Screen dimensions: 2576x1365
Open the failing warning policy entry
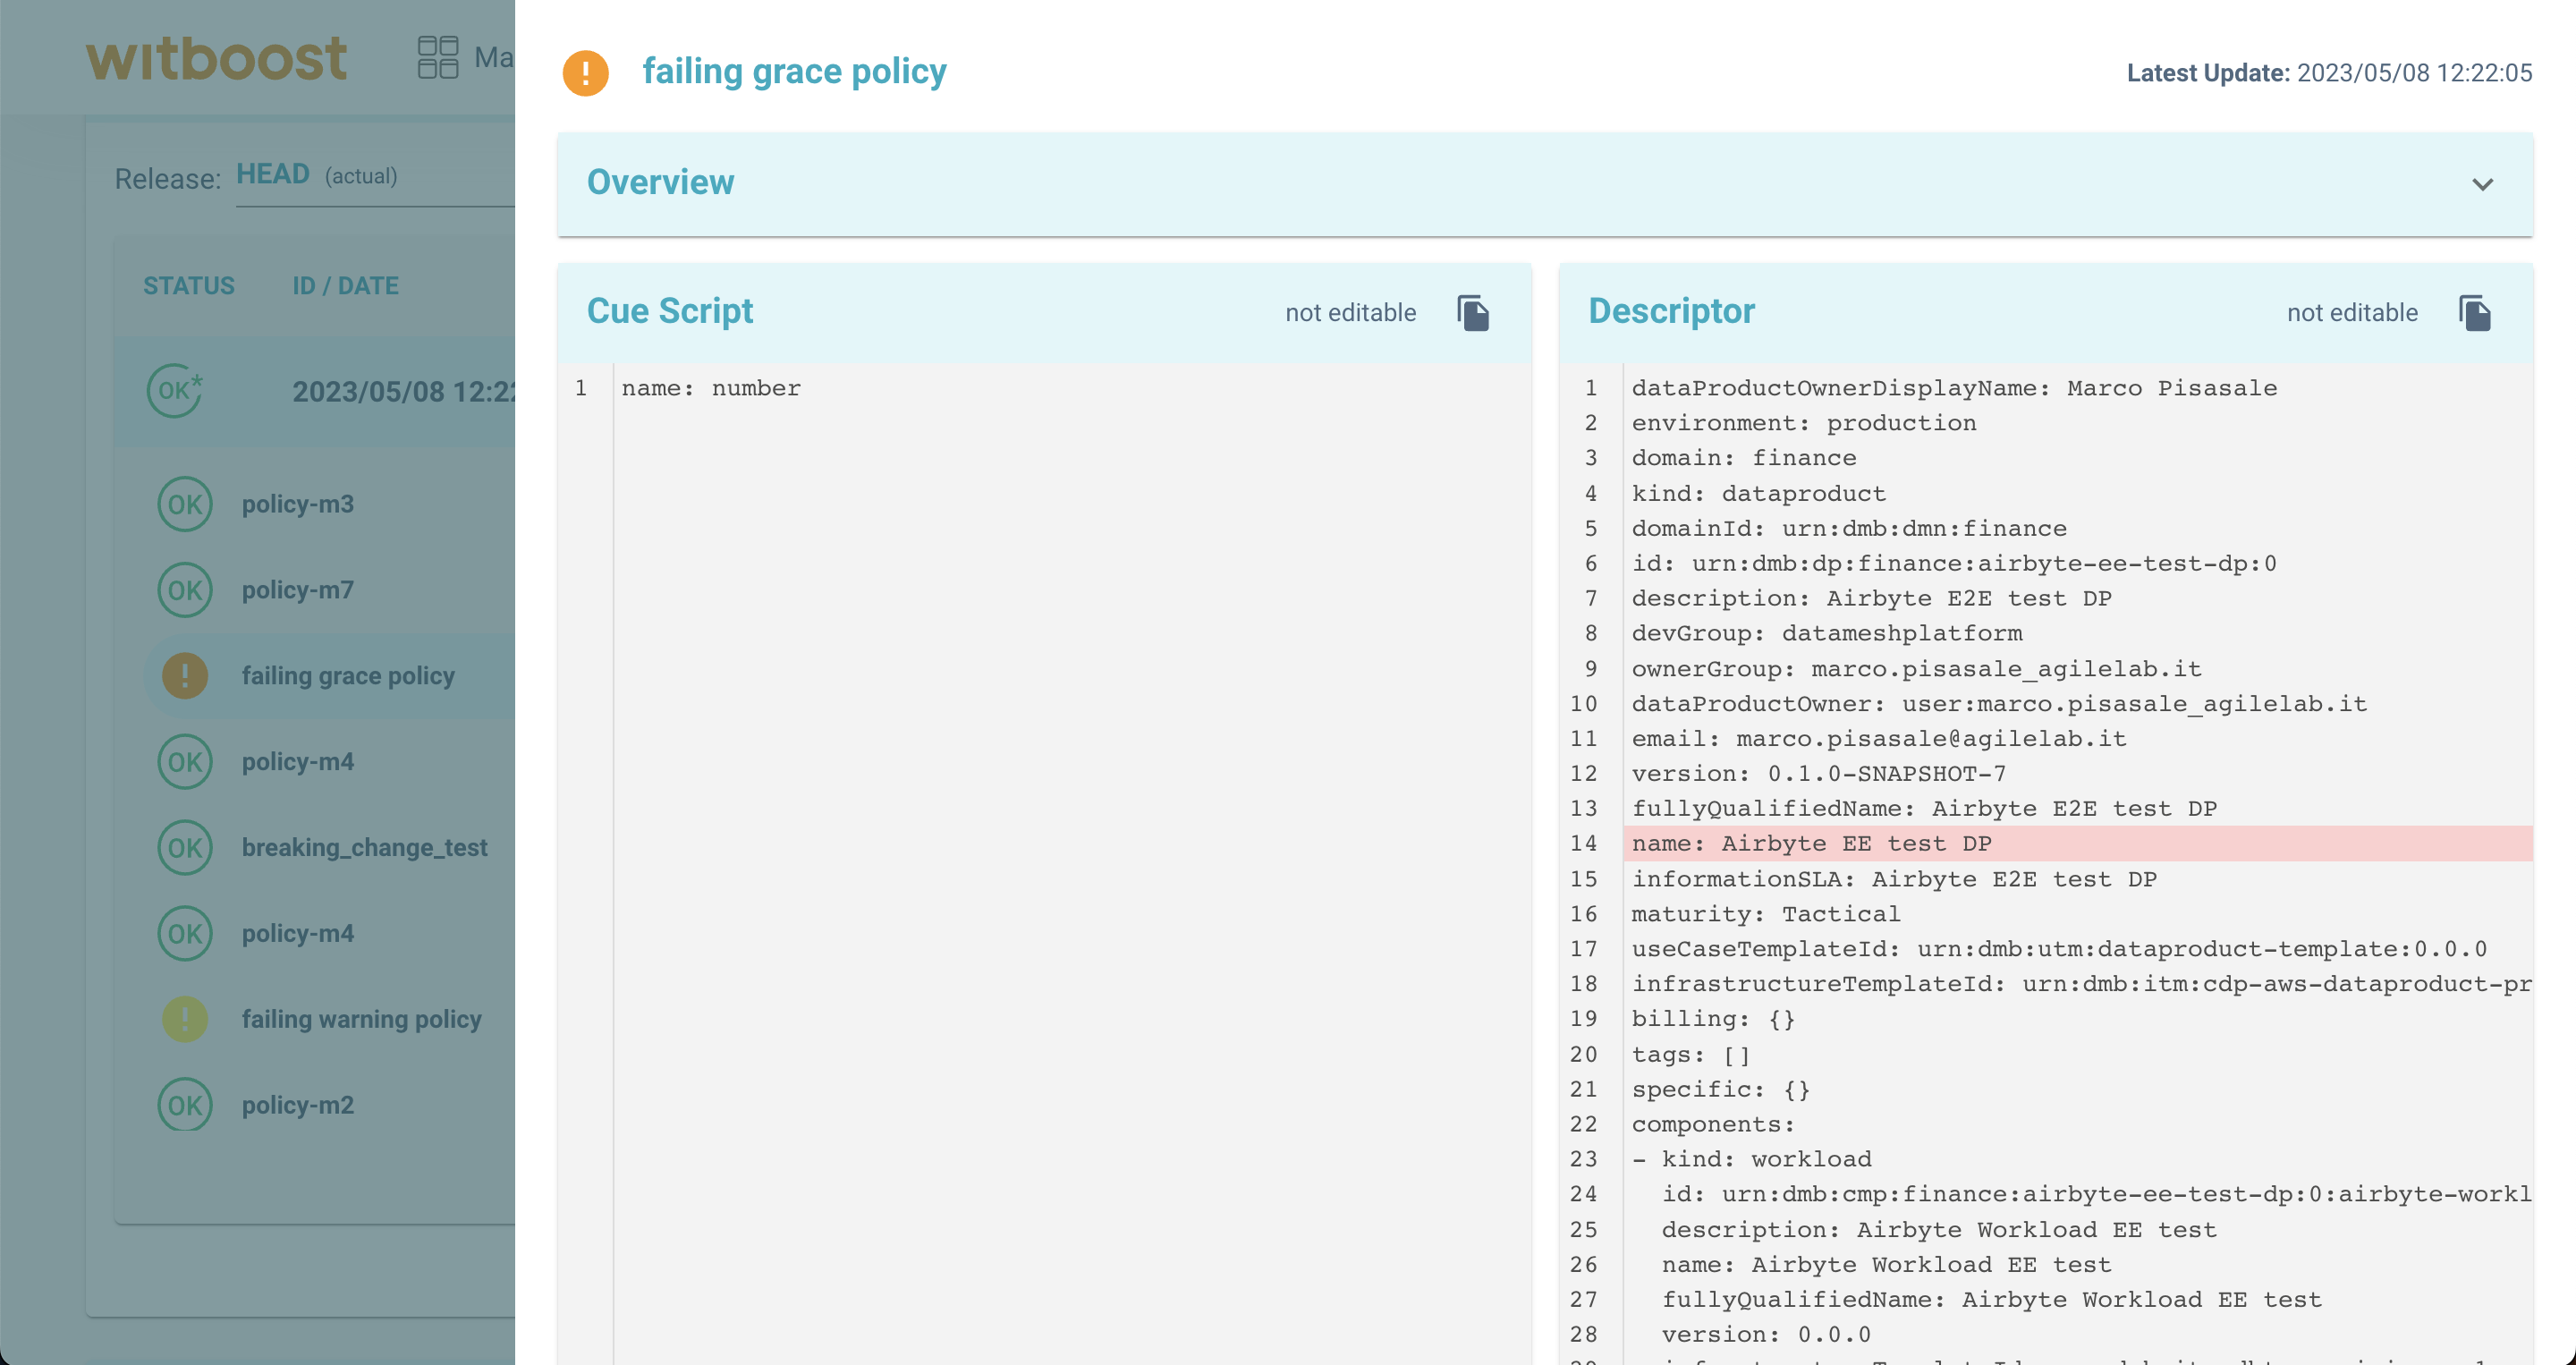click(x=361, y=1019)
